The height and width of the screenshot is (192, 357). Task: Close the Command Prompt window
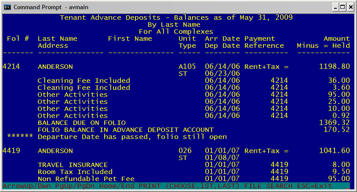[x=349, y=7]
